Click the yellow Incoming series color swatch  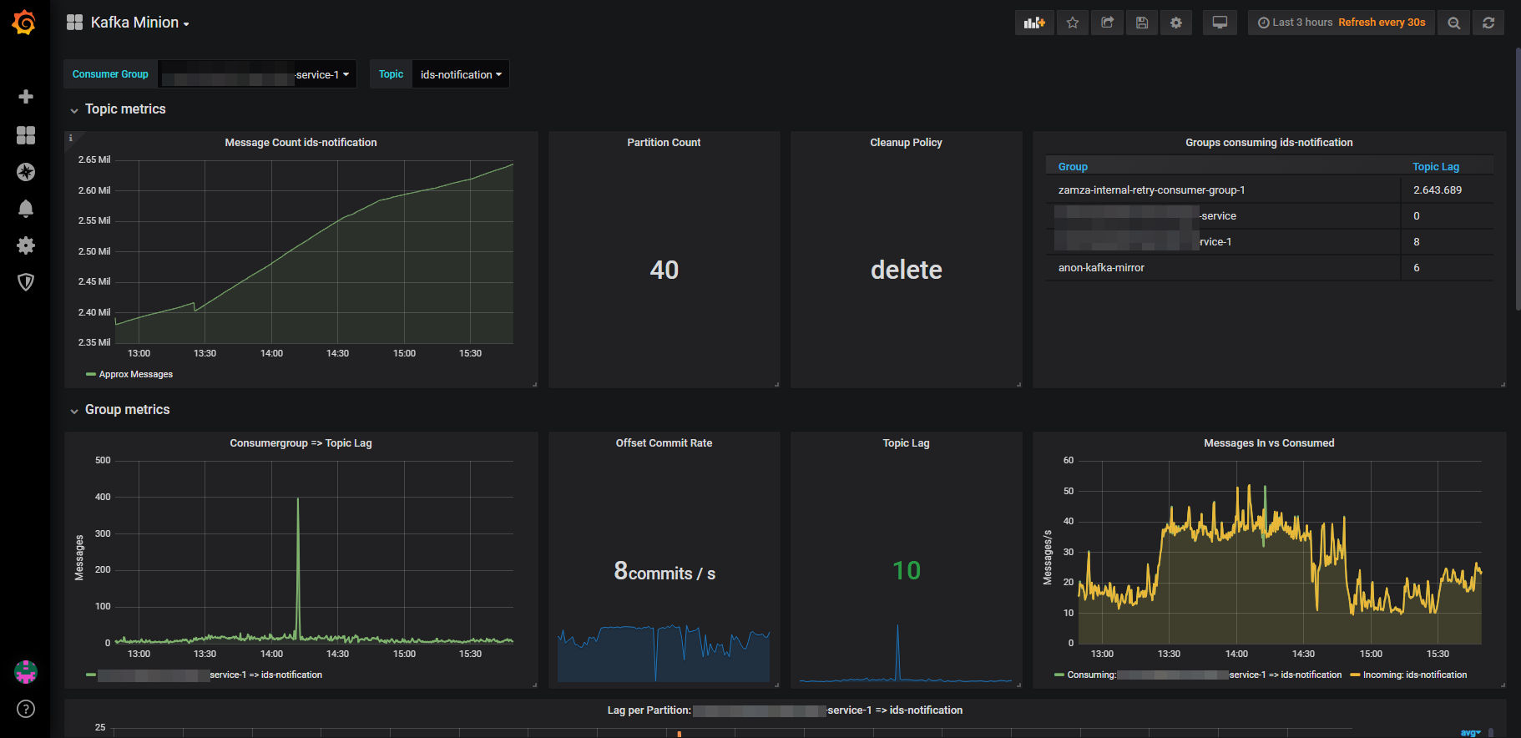(1355, 675)
